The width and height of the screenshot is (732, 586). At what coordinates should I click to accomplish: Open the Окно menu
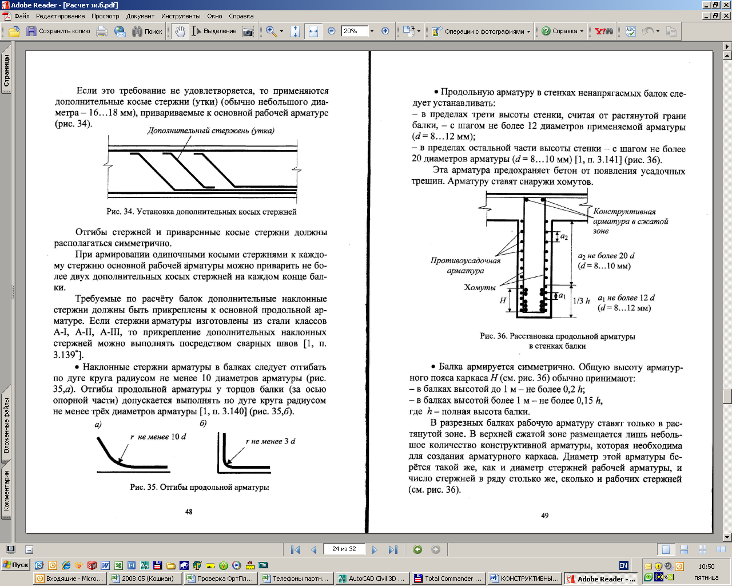click(214, 16)
